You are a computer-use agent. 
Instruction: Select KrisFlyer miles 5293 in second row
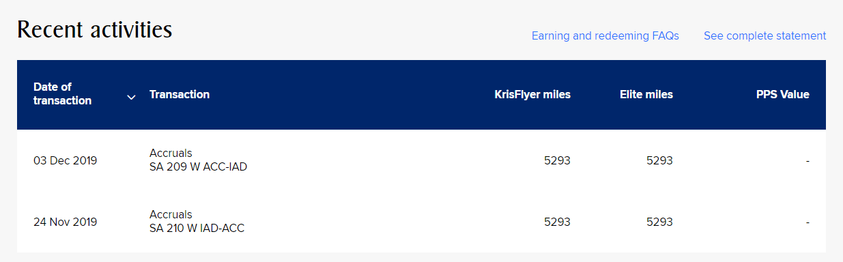pyautogui.click(x=557, y=222)
